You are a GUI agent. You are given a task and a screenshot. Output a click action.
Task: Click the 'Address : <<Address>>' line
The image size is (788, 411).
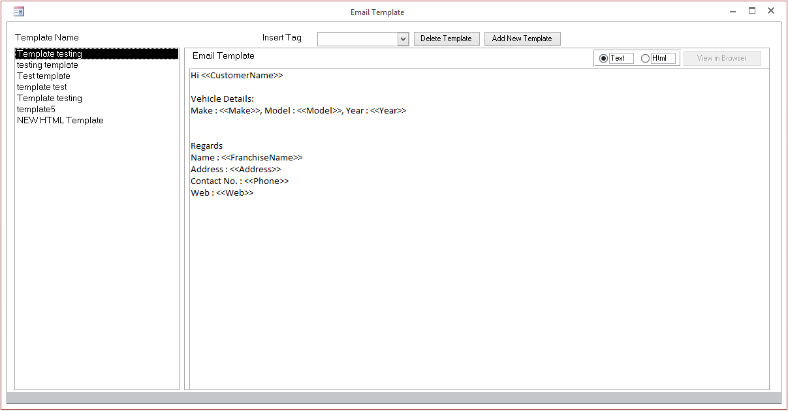coord(236,170)
